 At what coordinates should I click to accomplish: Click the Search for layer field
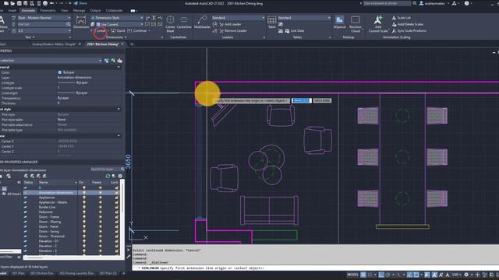click(107, 170)
